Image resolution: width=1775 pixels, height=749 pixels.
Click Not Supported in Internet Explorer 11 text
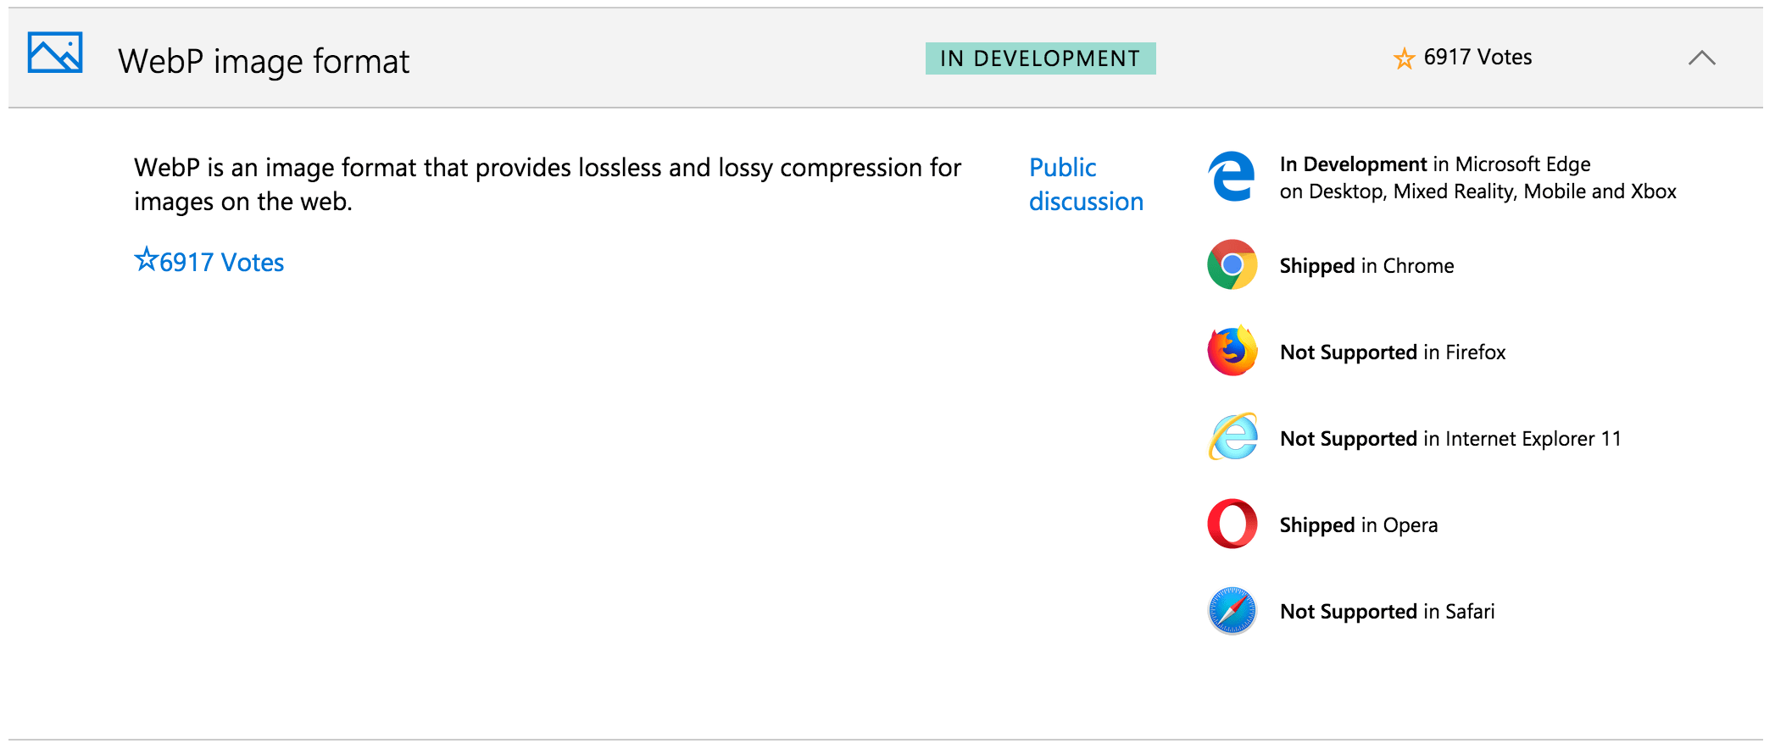coord(1449,439)
